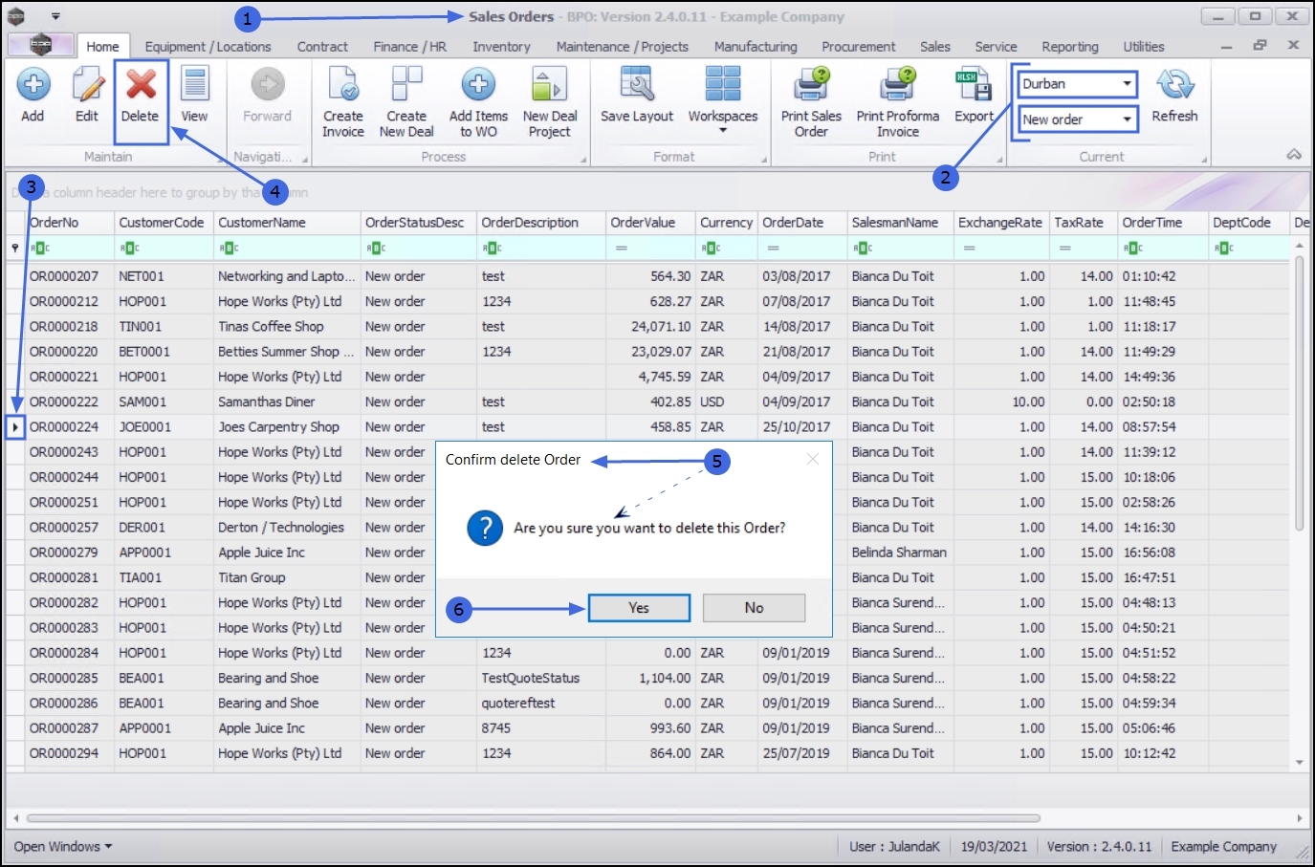Switch to the Home tab

tap(102, 46)
